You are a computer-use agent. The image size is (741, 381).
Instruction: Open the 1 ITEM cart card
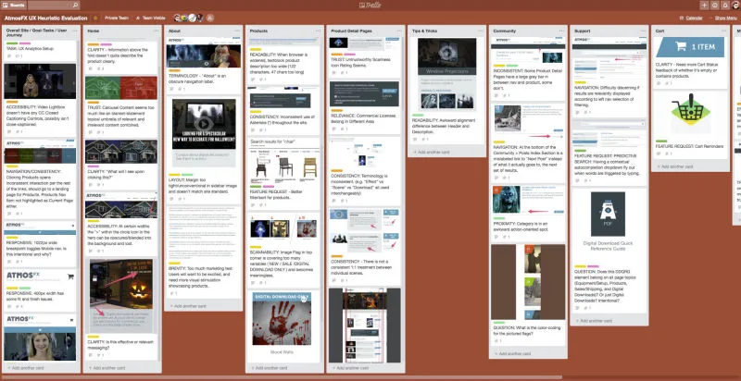click(x=690, y=46)
